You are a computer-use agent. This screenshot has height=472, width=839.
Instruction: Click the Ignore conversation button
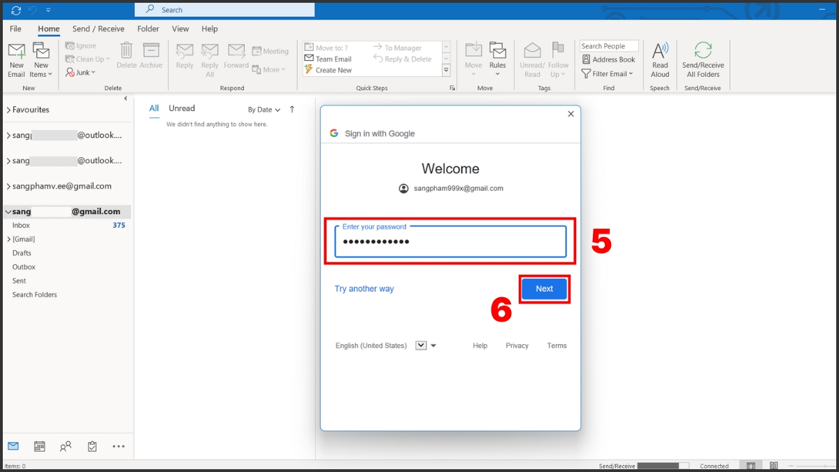[82, 46]
